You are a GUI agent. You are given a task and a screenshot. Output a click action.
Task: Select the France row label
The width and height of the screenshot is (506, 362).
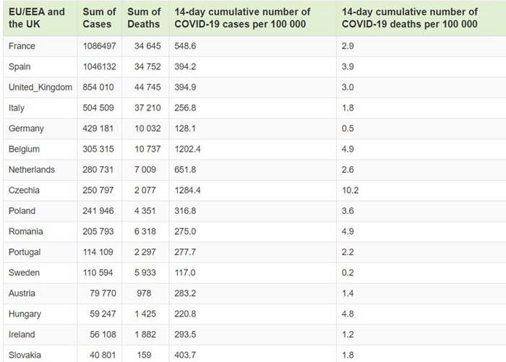[x=22, y=46]
